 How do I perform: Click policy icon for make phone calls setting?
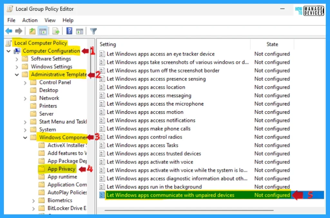[102, 129]
